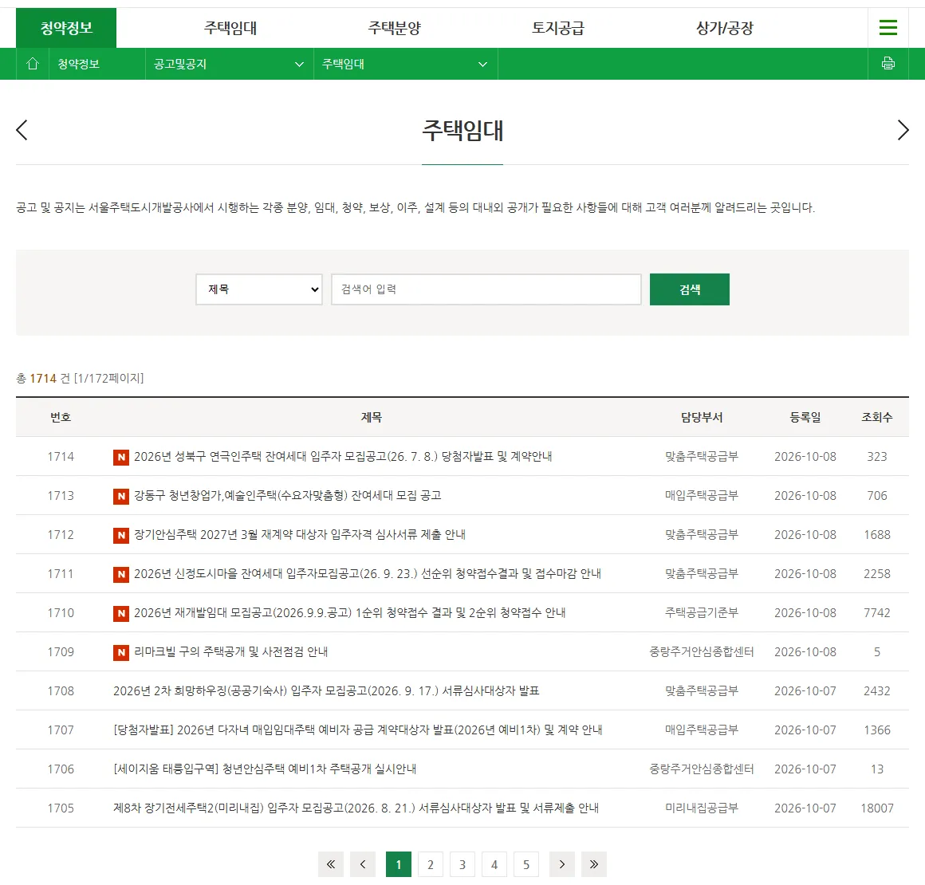Click row number 1706 cell

(61, 769)
